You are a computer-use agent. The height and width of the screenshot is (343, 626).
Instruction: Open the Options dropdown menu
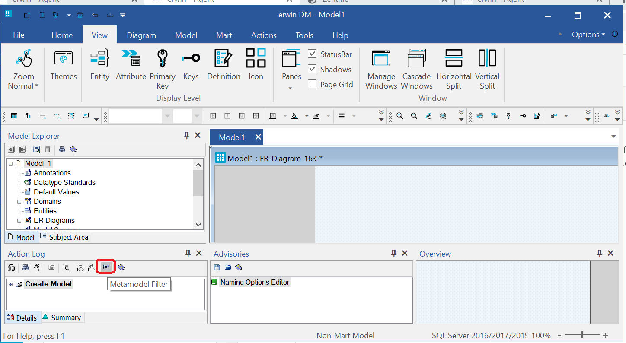[588, 35]
